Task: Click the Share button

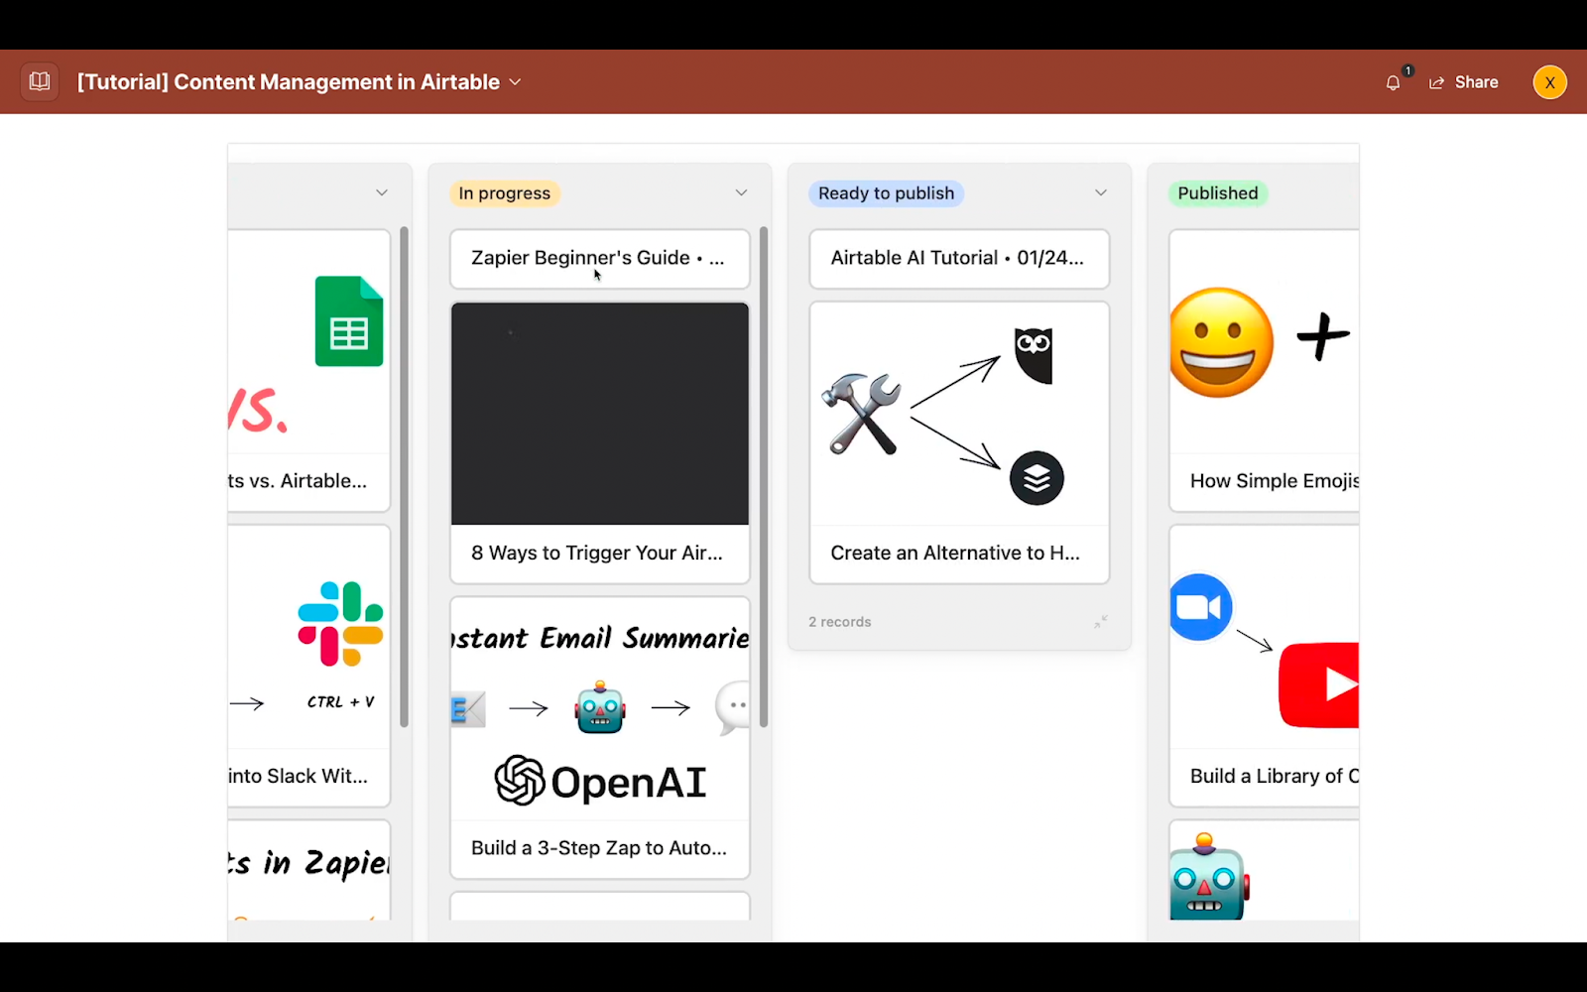Action: click(1464, 82)
